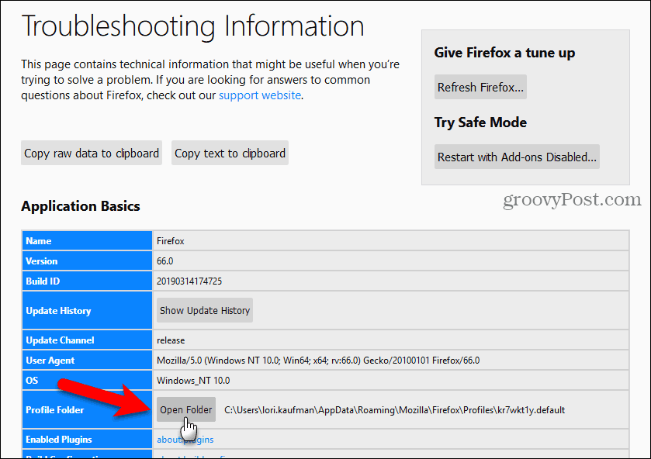Click the Mozilla/5.0 user agent string

click(318, 361)
